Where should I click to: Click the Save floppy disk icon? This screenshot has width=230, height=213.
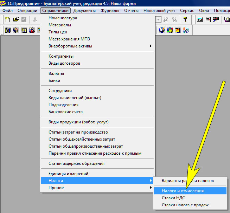(x=24, y=19)
